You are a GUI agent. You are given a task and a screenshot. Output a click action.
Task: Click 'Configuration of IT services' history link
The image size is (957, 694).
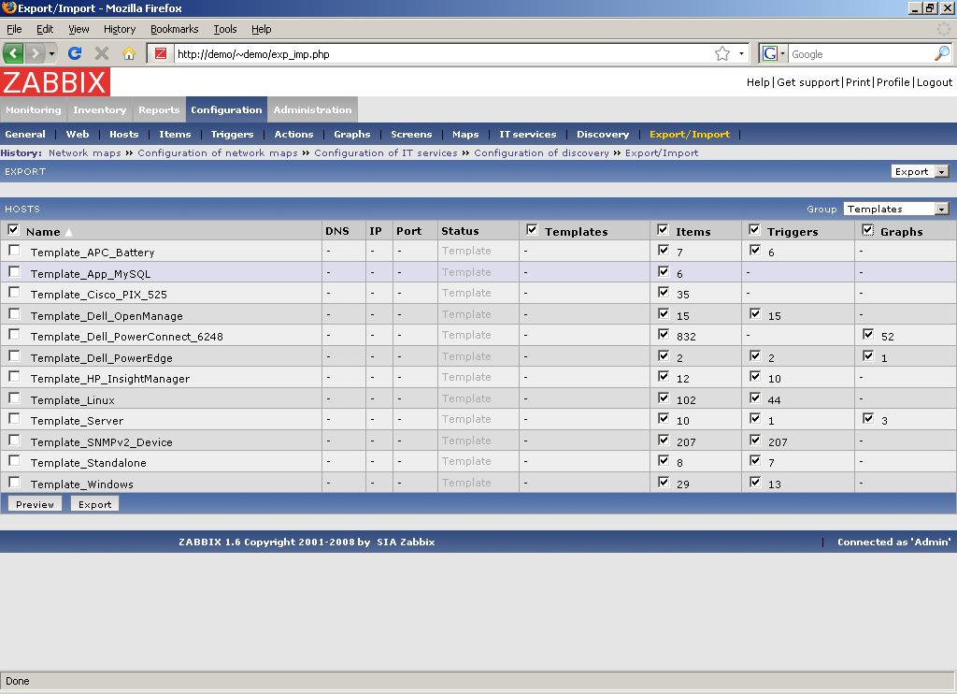coord(386,153)
